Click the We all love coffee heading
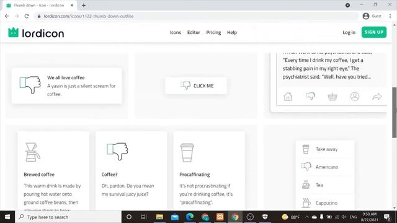Viewport: 397px width, 223px height. pyautogui.click(x=66, y=77)
